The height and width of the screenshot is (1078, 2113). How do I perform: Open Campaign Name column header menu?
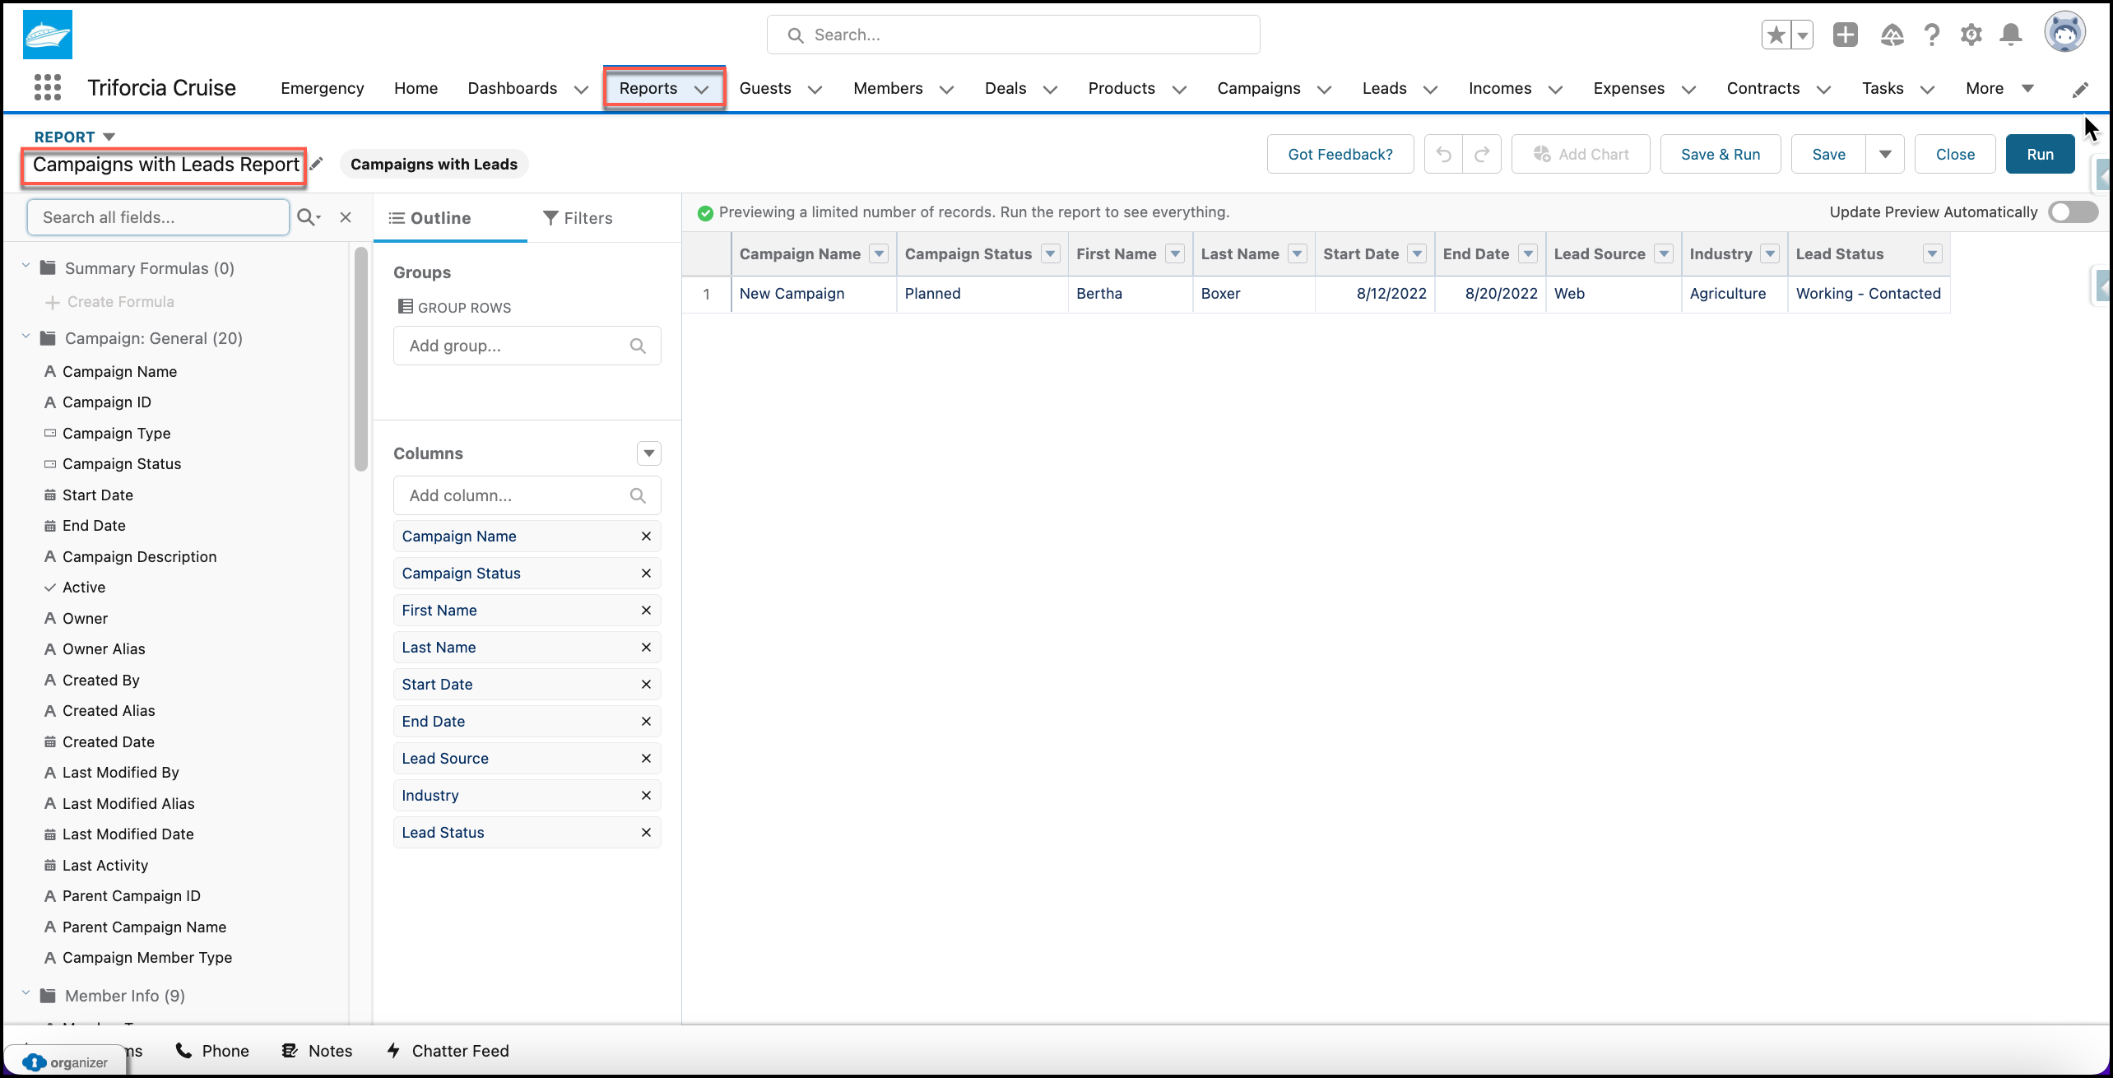879,253
